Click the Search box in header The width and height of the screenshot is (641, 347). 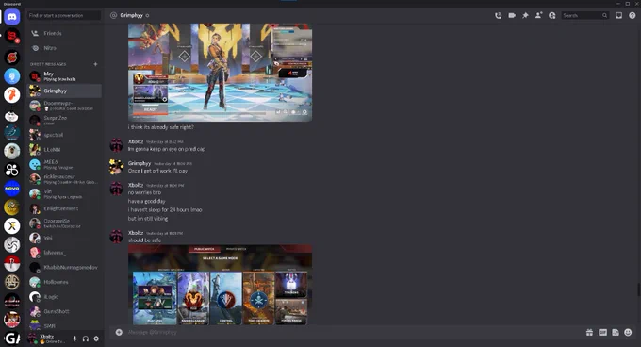click(x=584, y=15)
